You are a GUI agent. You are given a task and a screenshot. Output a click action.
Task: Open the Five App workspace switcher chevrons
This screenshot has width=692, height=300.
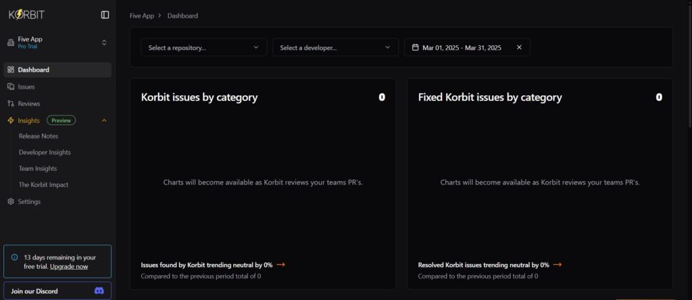coord(104,43)
